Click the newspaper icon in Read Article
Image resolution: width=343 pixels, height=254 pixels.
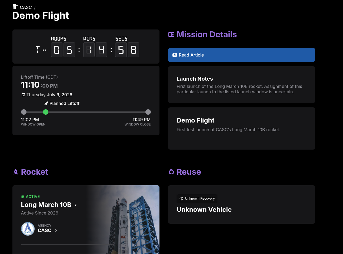pos(175,55)
